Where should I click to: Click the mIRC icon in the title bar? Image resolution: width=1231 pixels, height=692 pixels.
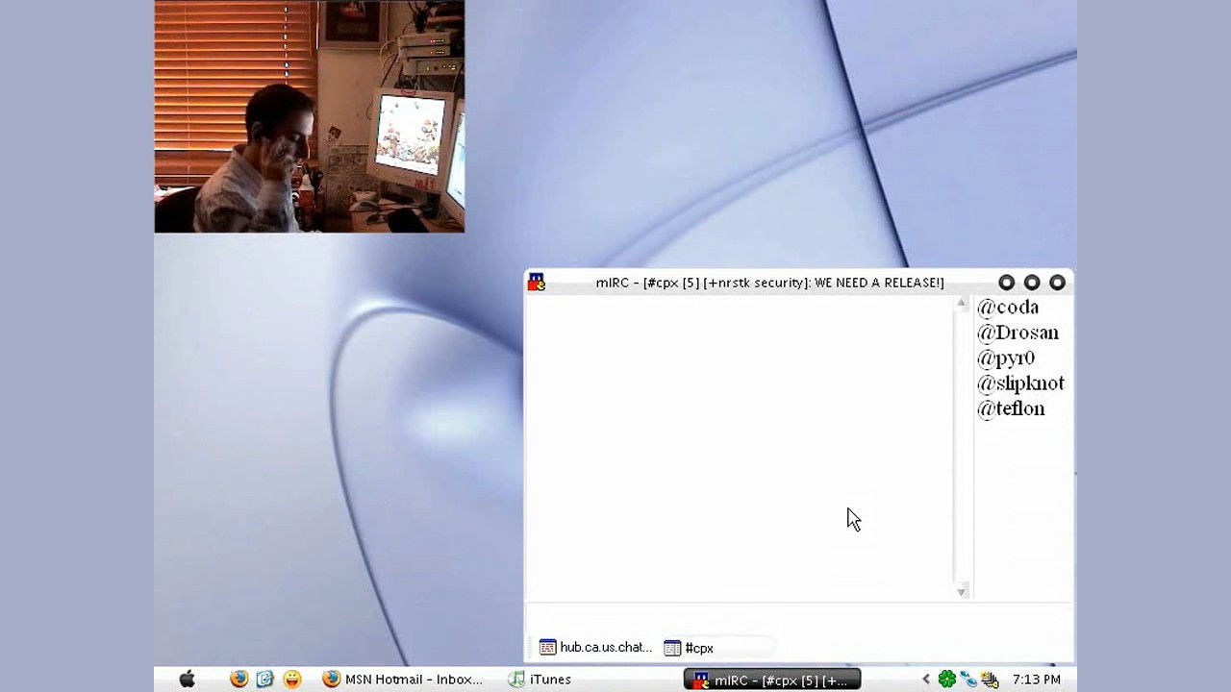pos(537,283)
